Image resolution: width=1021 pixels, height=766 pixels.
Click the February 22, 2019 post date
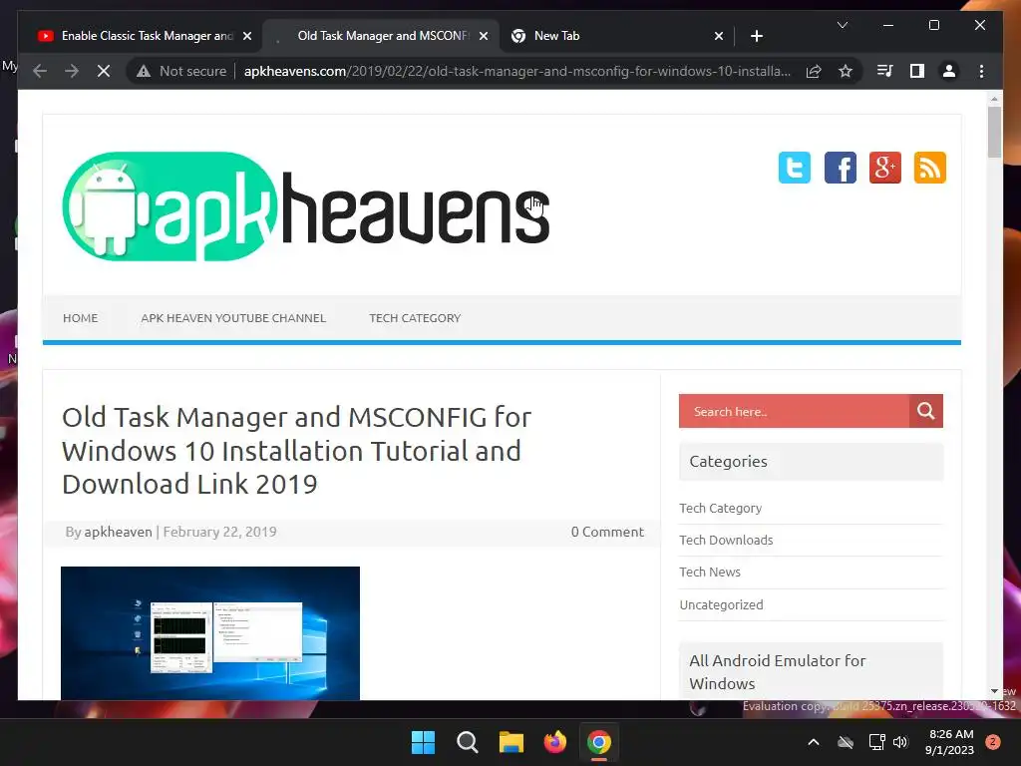point(219,532)
